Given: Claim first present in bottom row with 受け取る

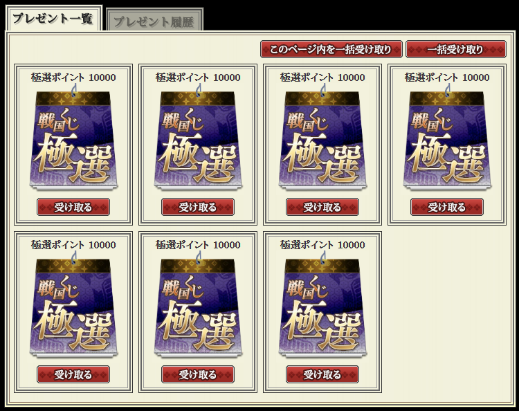Looking at the screenshot, I should (x=73, y=374).
